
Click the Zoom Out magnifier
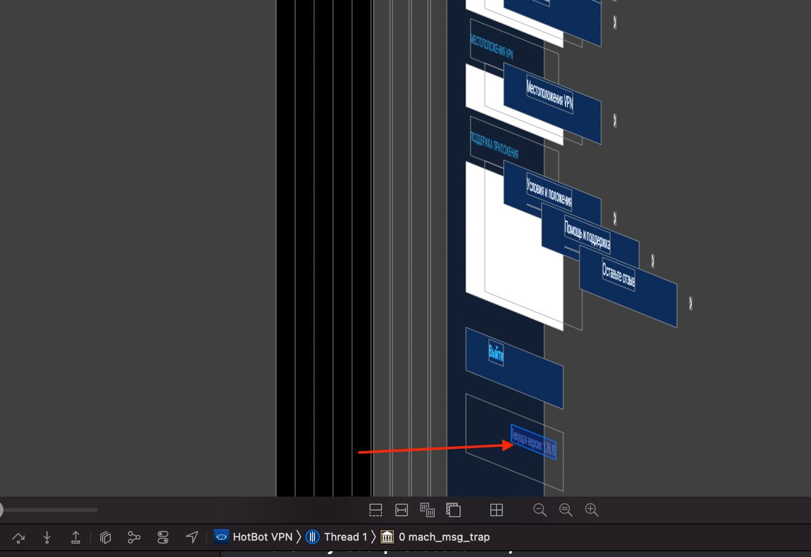pyautogui.click(x=540, y=510)
